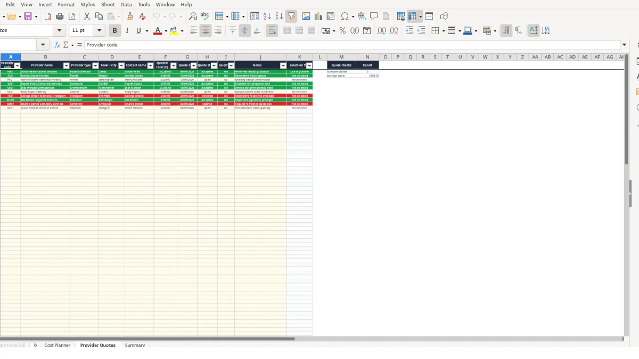Open the Tools menu
This screenshot has height=359, width=639.
click(x=144, y=4)
